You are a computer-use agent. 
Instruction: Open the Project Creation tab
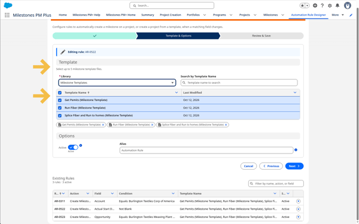pos(171,15)
